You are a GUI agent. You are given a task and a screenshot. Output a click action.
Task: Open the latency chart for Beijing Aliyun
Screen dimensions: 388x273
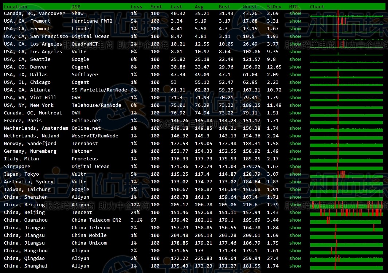pos(346,205)
